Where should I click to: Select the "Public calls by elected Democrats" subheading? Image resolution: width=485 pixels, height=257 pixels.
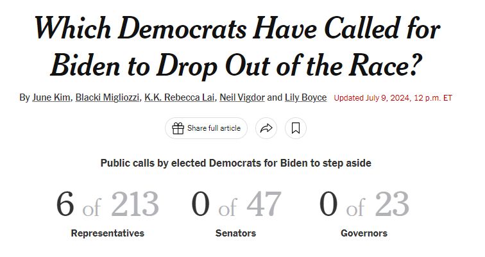pos(235,163)
